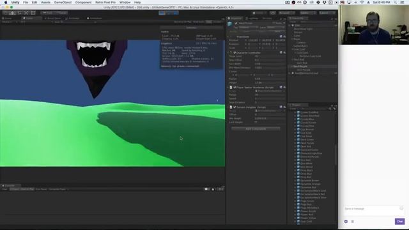Disable the Terrain Heighter script checkbox
The width and height of the screenshot is (409, 230).
click(x=235, y=107)
